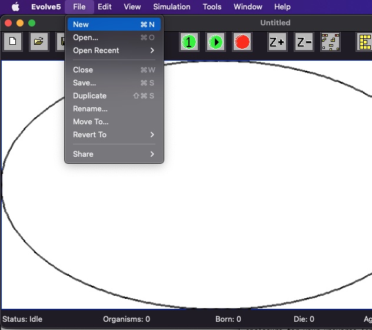The image size is (372, 330).
Task: Click the new document toolbar icon
Action: (13, 42)
